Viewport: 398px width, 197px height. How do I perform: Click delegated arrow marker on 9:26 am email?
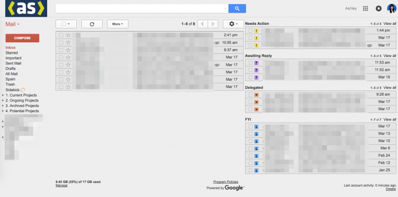coord(257,95)
